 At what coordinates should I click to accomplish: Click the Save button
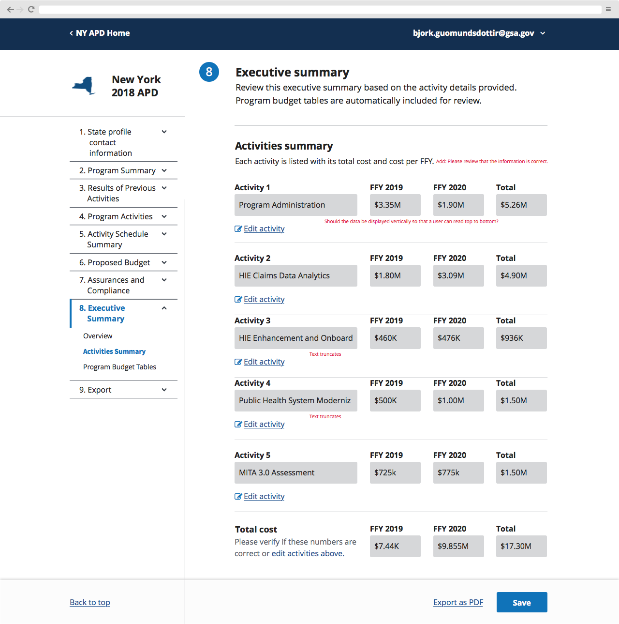coord(522,602)
